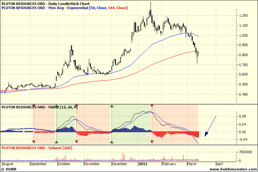Image resolution: width=258 pixels, height=172 pixels.
Task: Click the red sell triangle atop MACD panel in January 2011
Action: pos(152,106)
